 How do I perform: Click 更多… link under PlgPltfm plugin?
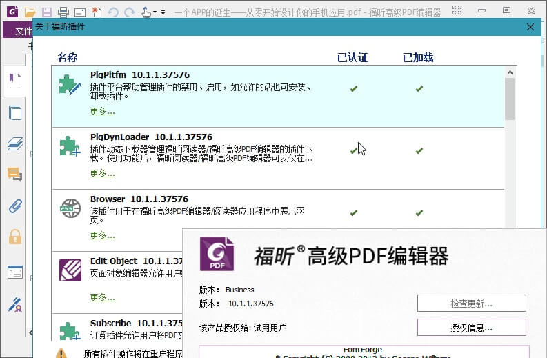[102, 111]
